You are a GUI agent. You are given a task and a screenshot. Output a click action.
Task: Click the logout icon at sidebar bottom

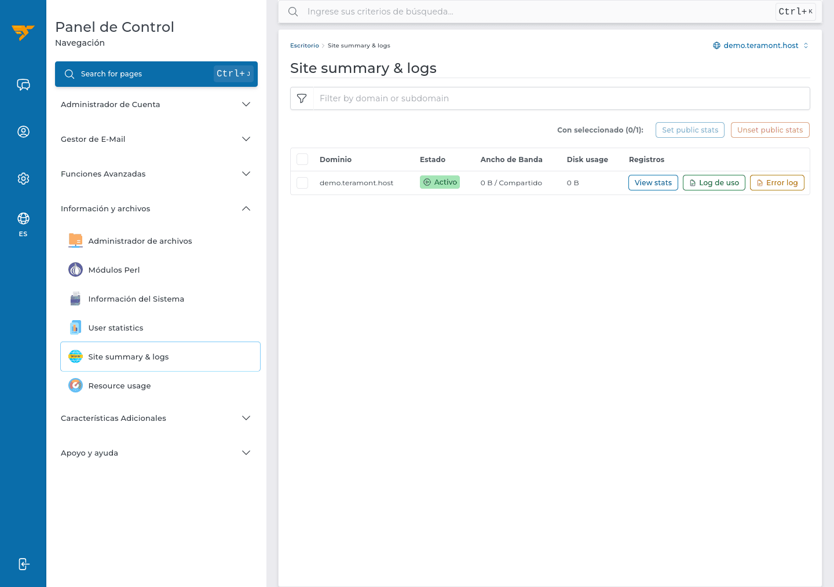tap(23, 564)
